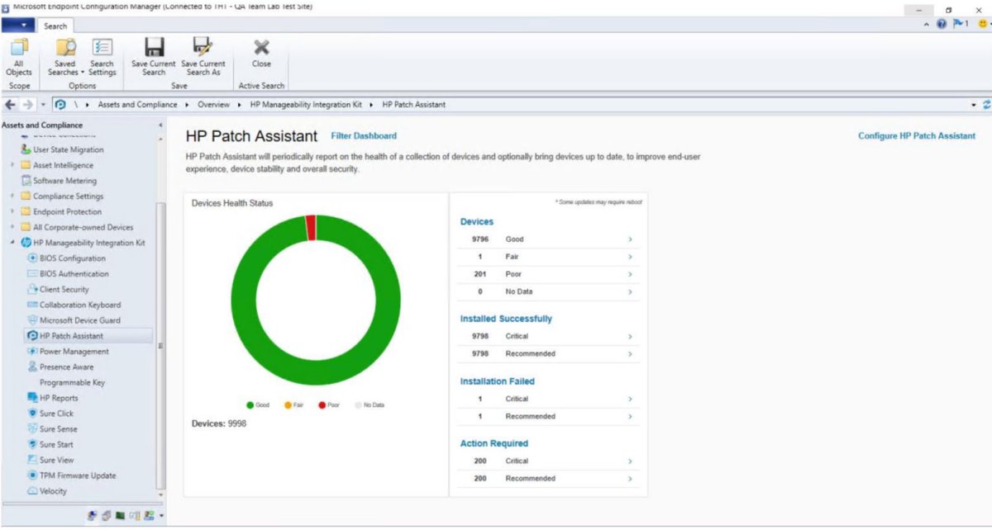Click the notifications flag icon
Image resolution: width=992 pixels, height=530 pixels.
click(x=958, y=25)
